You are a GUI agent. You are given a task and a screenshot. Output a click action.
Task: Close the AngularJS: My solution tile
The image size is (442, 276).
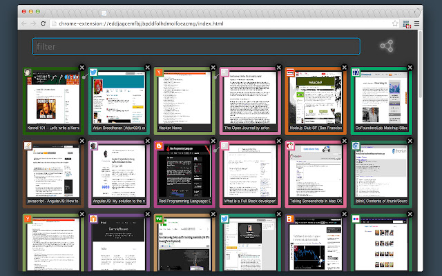coord(147,141)
